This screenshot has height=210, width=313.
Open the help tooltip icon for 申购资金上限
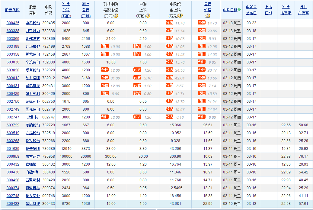click(x=180, y=16)
